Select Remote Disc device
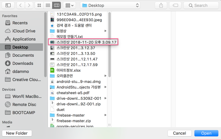 21,105
